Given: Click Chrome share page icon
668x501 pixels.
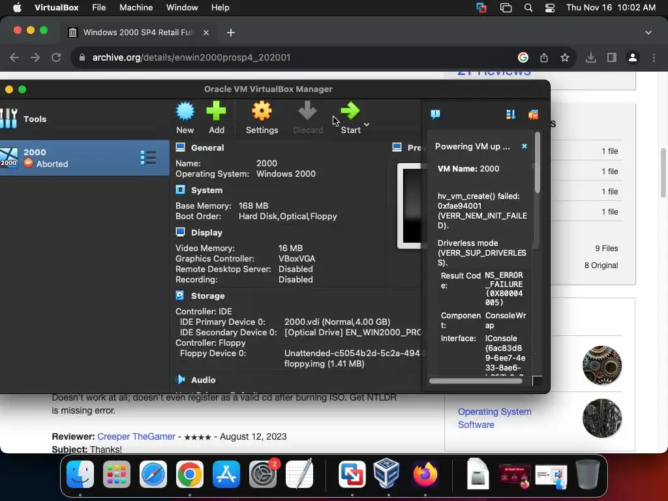Looking at the screenshot, I should (x=544, y=57).
